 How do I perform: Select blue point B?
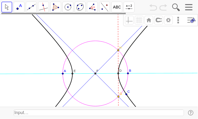pyautogui.click(x=128, y=73)
